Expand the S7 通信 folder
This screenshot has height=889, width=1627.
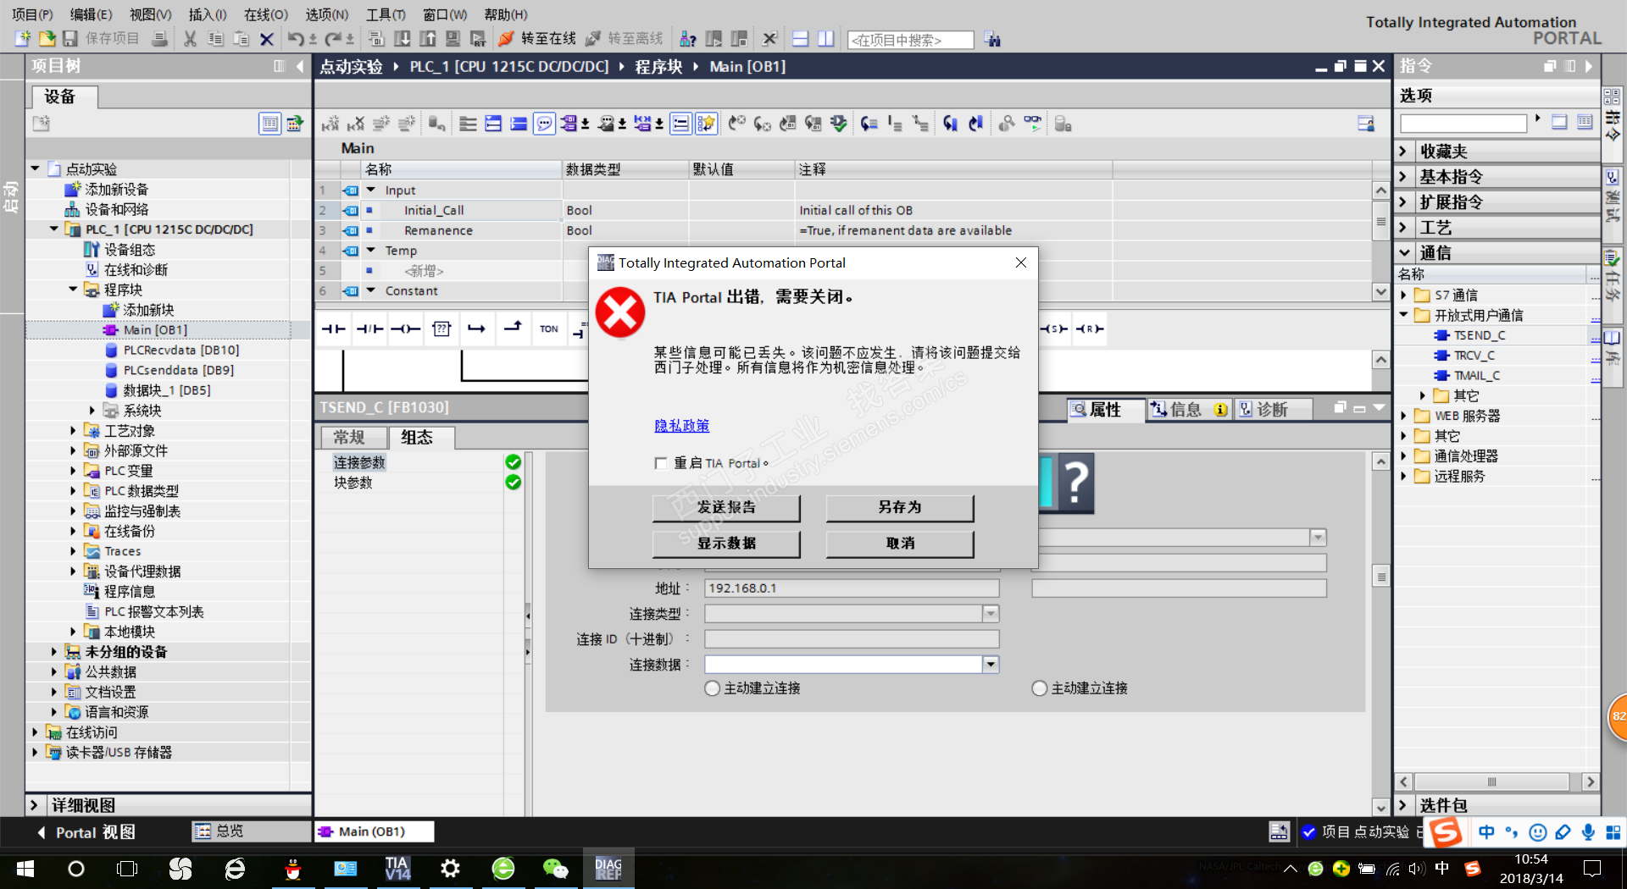pos(1404,295)
